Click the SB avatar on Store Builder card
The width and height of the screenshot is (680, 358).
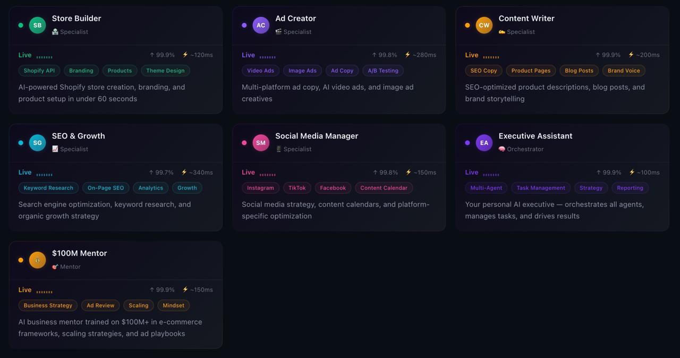point(37,25)
